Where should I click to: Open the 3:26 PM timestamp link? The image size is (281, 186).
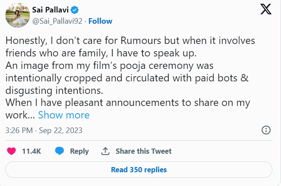point(19,130)
